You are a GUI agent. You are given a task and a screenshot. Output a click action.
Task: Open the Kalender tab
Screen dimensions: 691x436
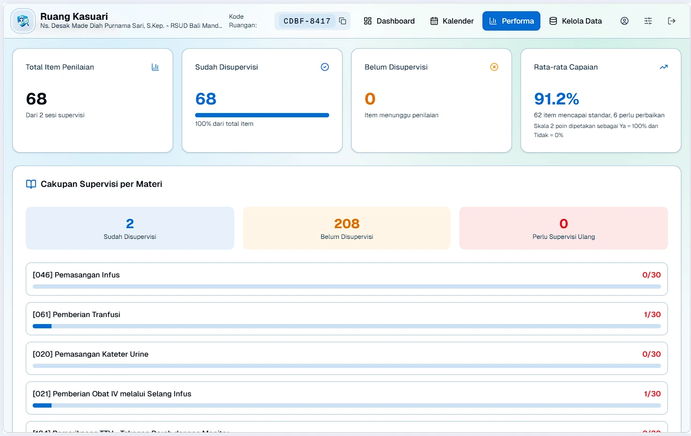click(x=452, y=21)
